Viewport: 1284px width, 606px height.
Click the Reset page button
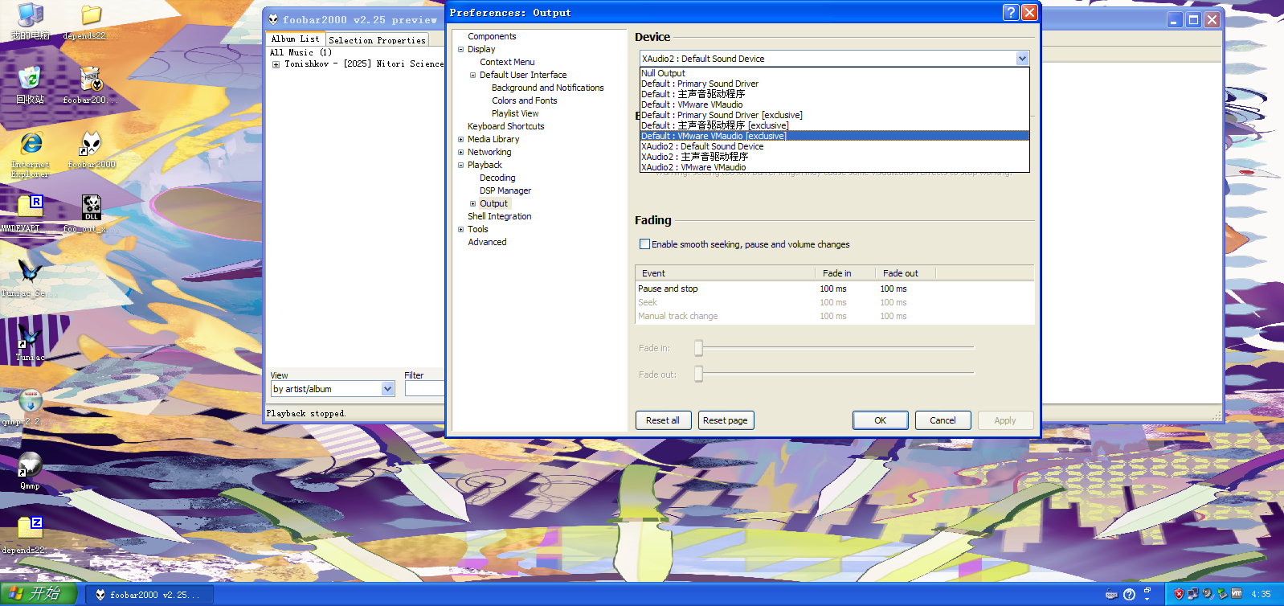click(x=726, y=420)
